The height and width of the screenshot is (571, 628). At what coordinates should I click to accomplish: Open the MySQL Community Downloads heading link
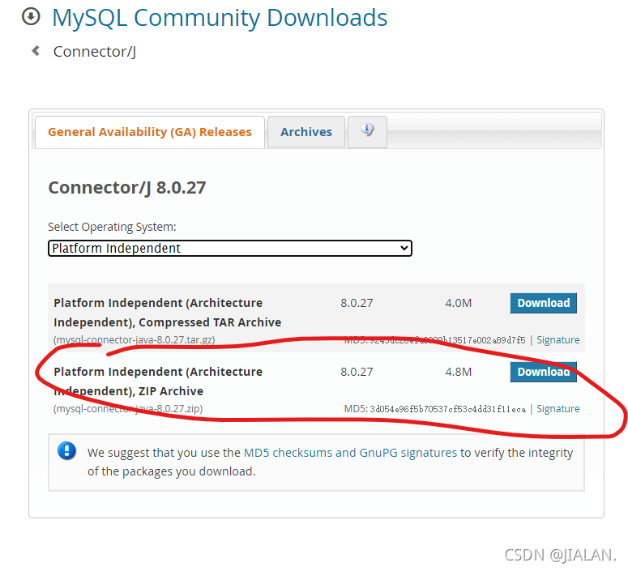coord(220,18)
